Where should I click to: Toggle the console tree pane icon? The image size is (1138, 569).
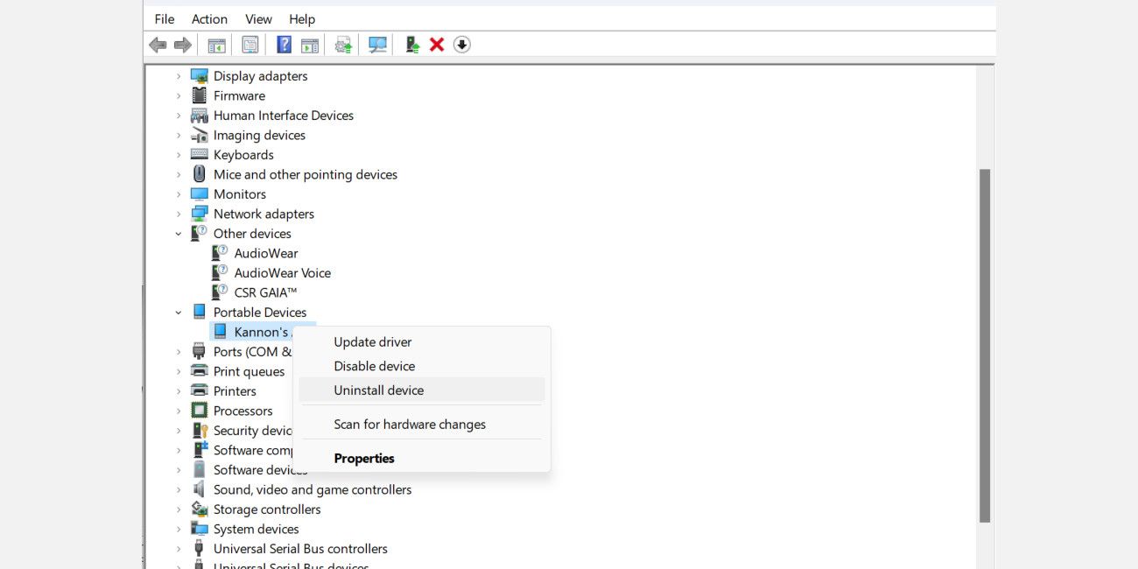tap(216, 44)
